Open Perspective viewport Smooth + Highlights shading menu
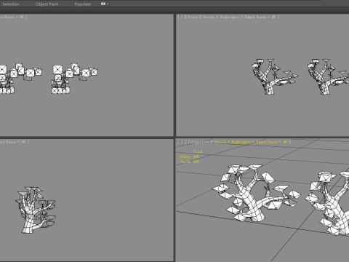Viewport: 349px width, 262px height. point(251,142)
